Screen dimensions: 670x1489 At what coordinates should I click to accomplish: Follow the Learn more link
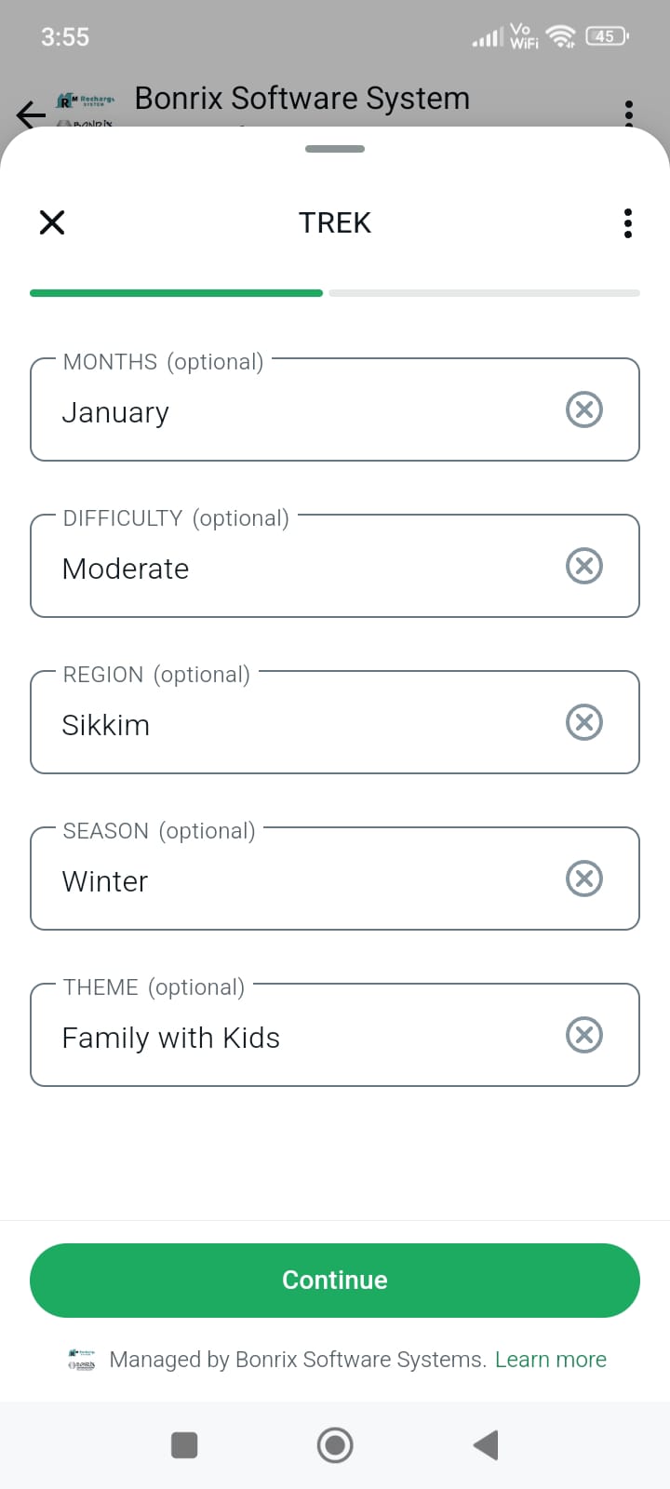[x=551, y=1360]
